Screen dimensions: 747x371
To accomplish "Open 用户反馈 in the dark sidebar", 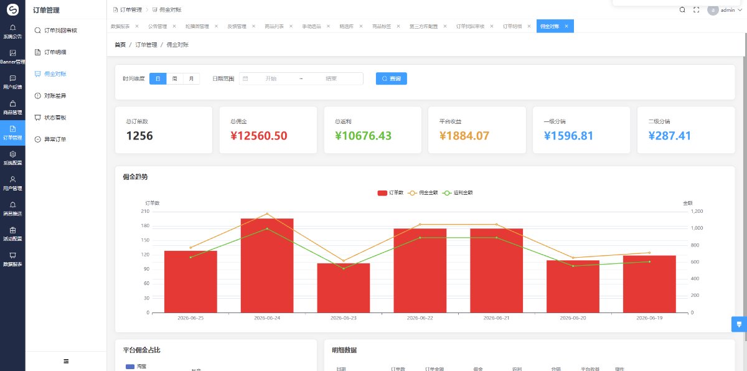I will pos(12,82).
